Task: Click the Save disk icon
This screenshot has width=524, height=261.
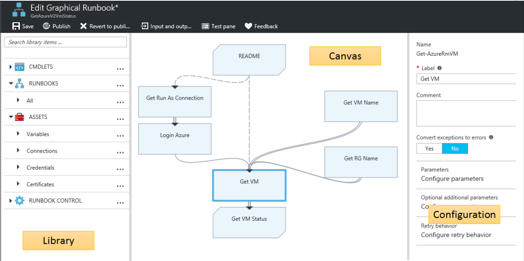Action: tap(16, 26)
